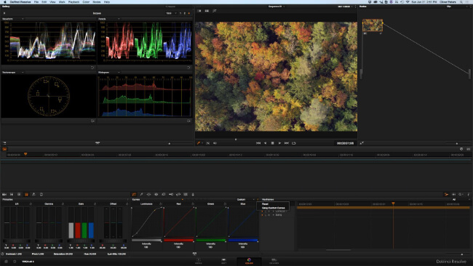
Task: Play the clip forward
Action: click(279, 143)
